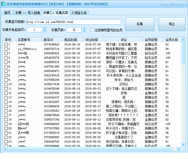This screenshot has width=188, height=159.
Task: Decrease the start page spinner down arrow
Action: pyautogui.click(x=45, y=31)
